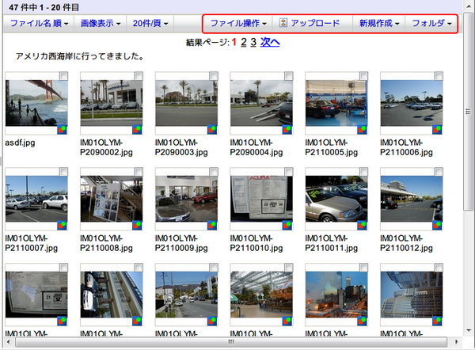Image resolution: width=475 pixels, height=350 pixels.
Task: Select IM01OLYM-P2090004.jpg using its checkbox
Action: point(289,76)
